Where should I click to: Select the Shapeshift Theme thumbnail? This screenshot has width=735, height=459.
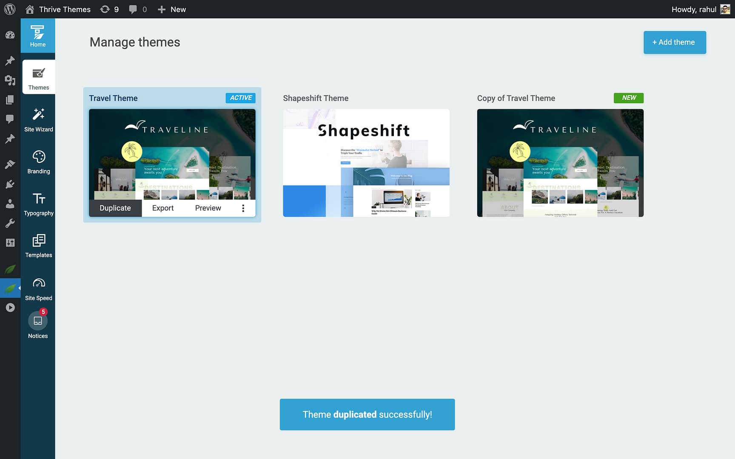click(366, 162)
